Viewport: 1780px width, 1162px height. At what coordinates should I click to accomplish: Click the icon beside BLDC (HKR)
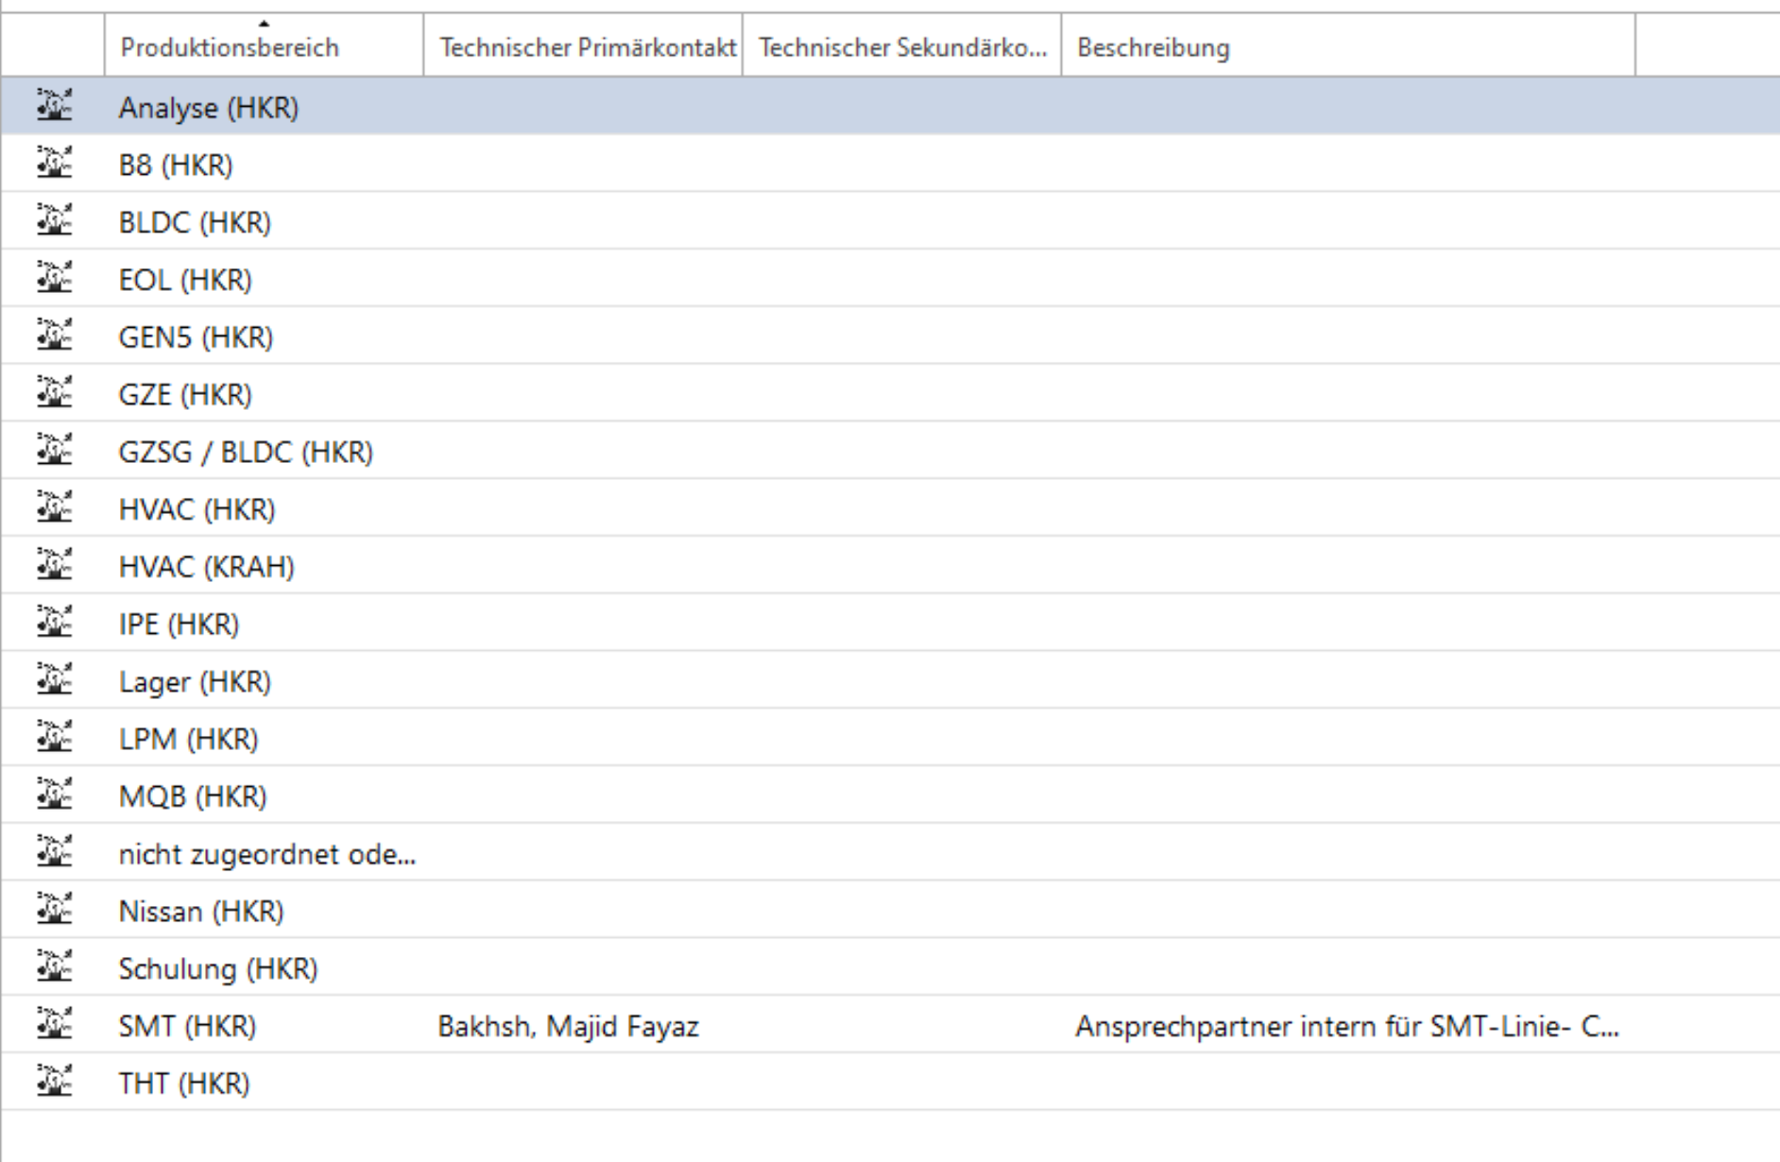tap(54, 219)
